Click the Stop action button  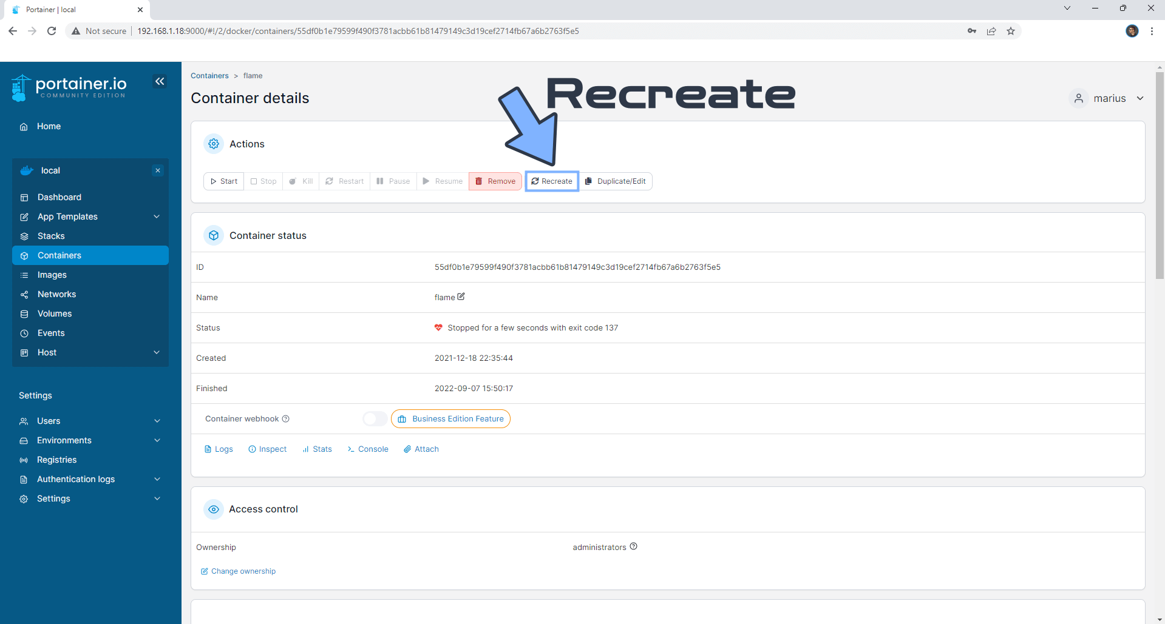click(x=263, y=181)
